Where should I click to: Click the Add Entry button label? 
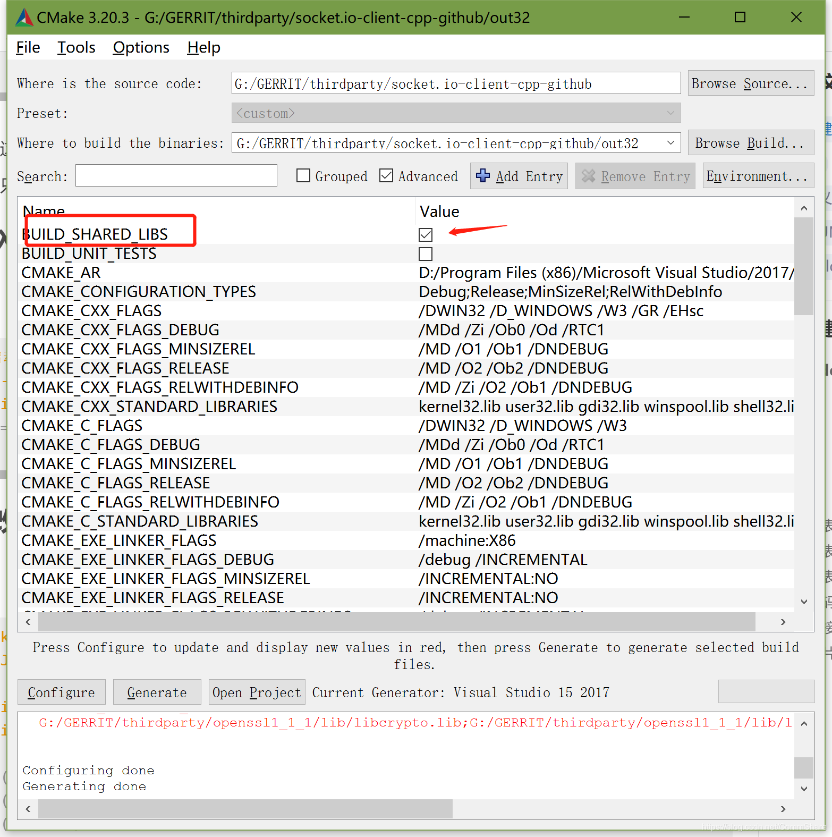(x=529, y=176)
